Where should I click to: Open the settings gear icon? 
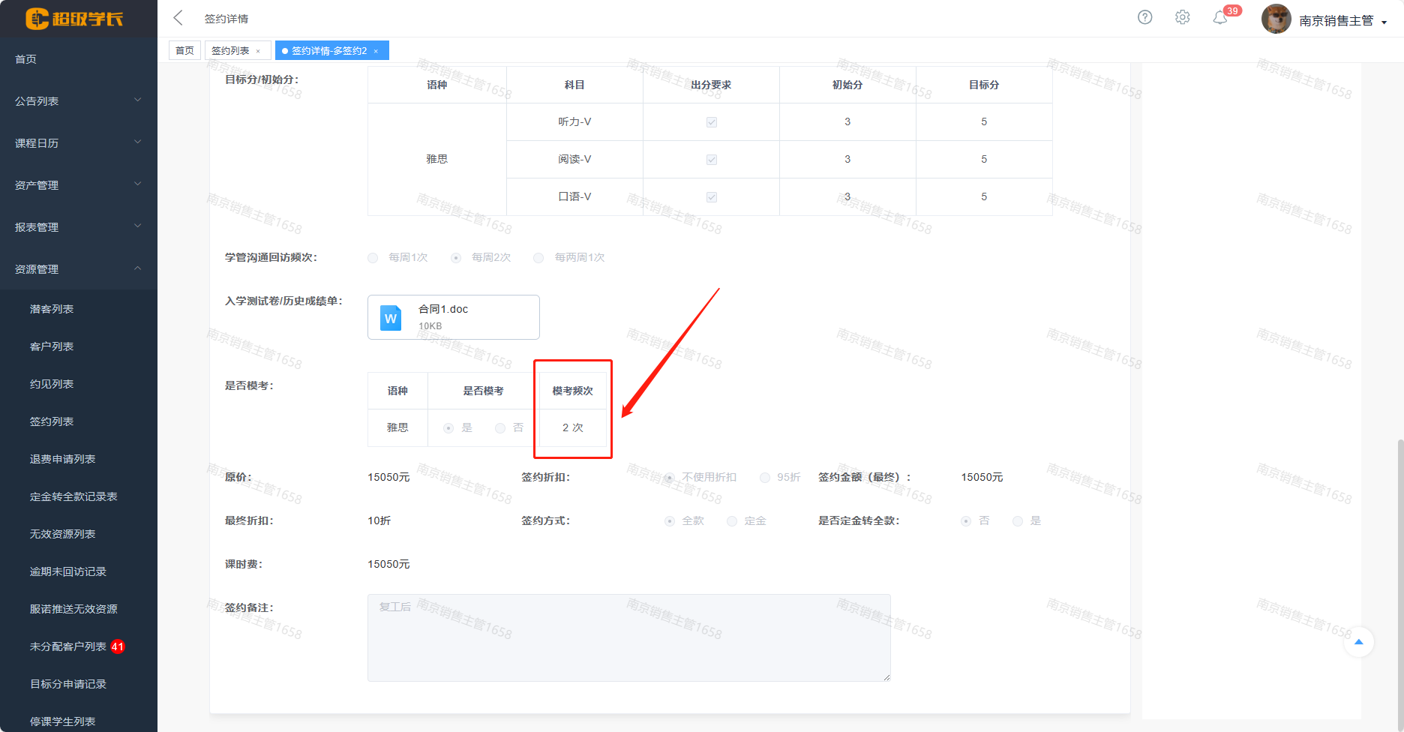[1182, 17]
